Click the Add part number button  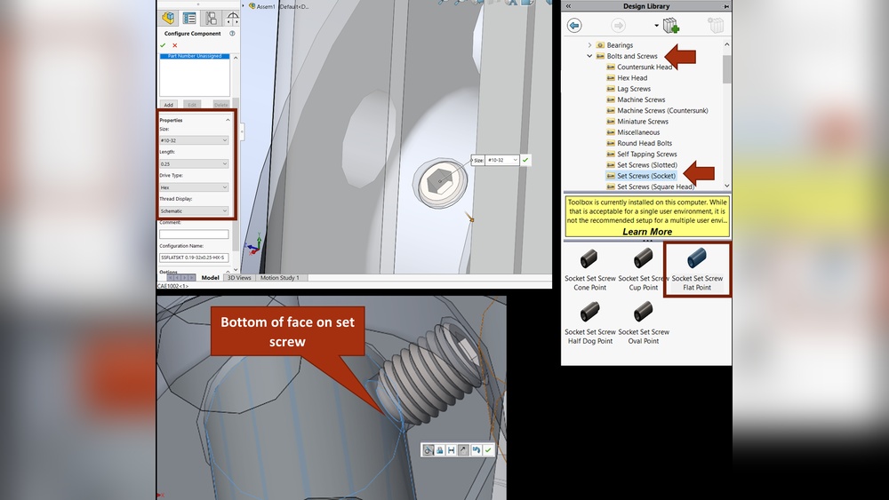click(x=168, y=105)
